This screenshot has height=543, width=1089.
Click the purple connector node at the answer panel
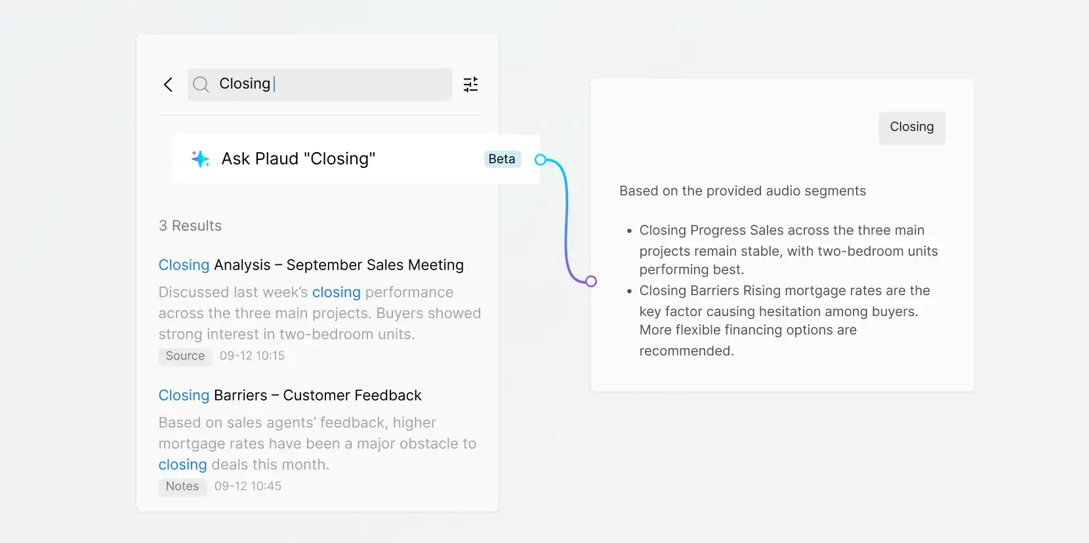(x=591, y=281)
